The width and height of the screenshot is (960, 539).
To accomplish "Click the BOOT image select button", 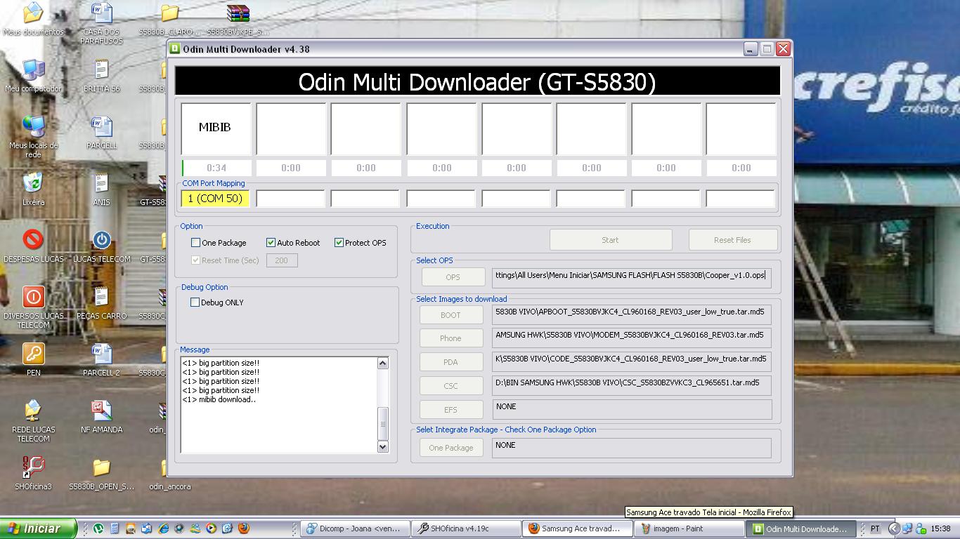I will [450, 315].
